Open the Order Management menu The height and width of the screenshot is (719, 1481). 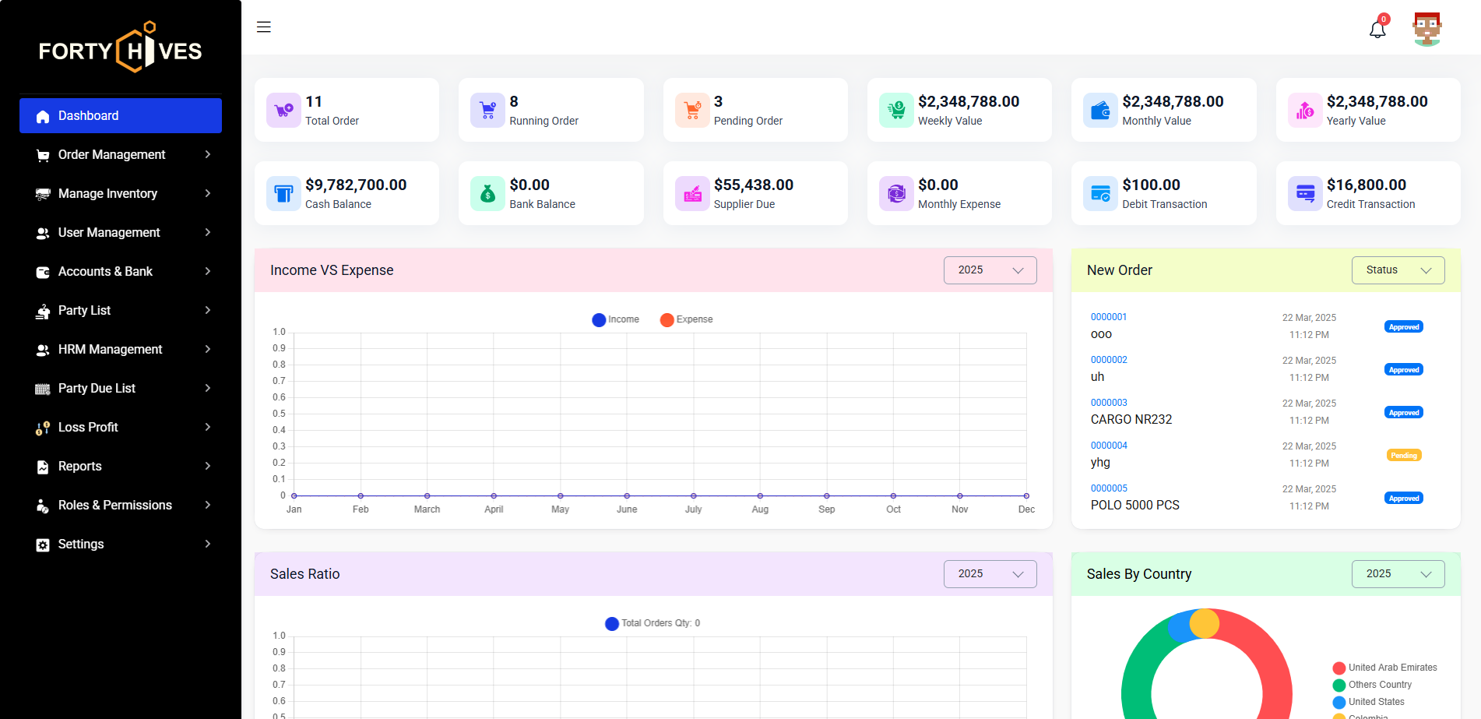tap(121, 154)
